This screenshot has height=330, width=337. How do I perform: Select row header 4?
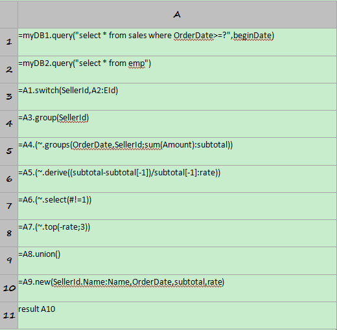click(x=9, y=124)
